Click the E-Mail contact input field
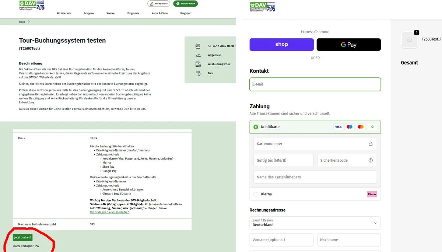Viewport: 442px width, 252px height. [315, 84]
